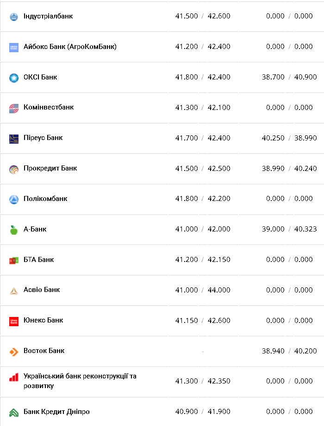Click the Піреус Банк logo icon

coord(14,138)
